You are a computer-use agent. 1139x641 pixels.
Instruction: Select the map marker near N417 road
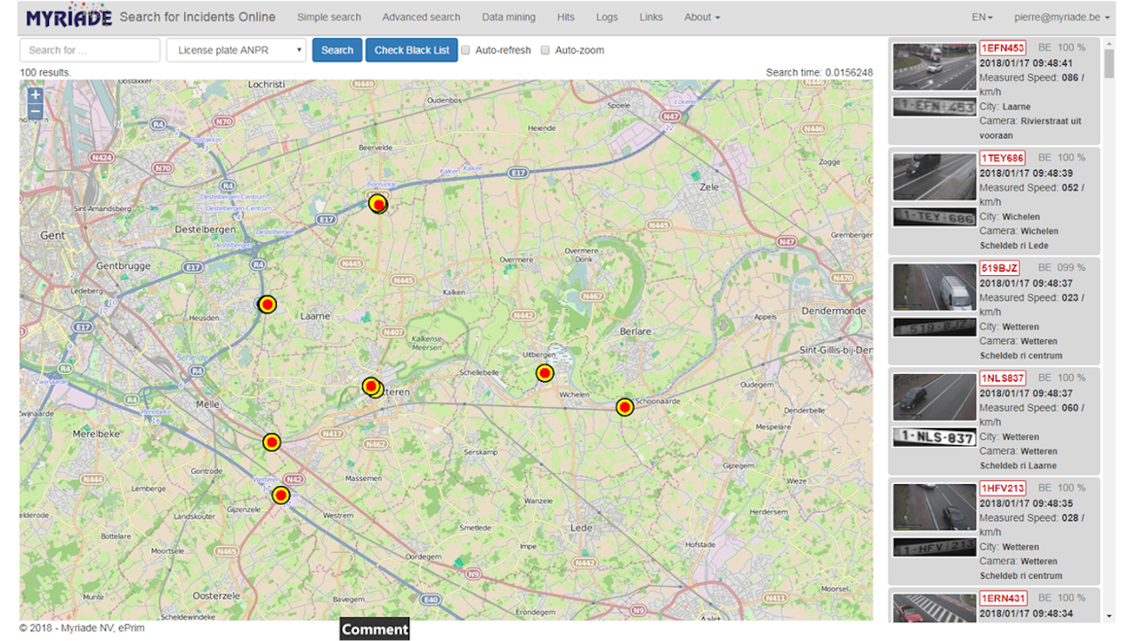[x=271, y=442]
